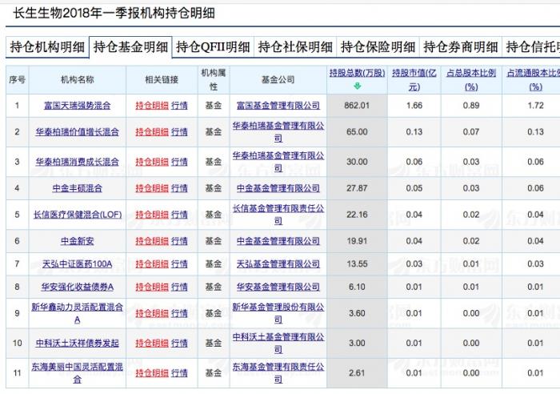Open 长信基金管理有限责任公司 link
This screenshot has width=560, height=394.
(278, 215)
